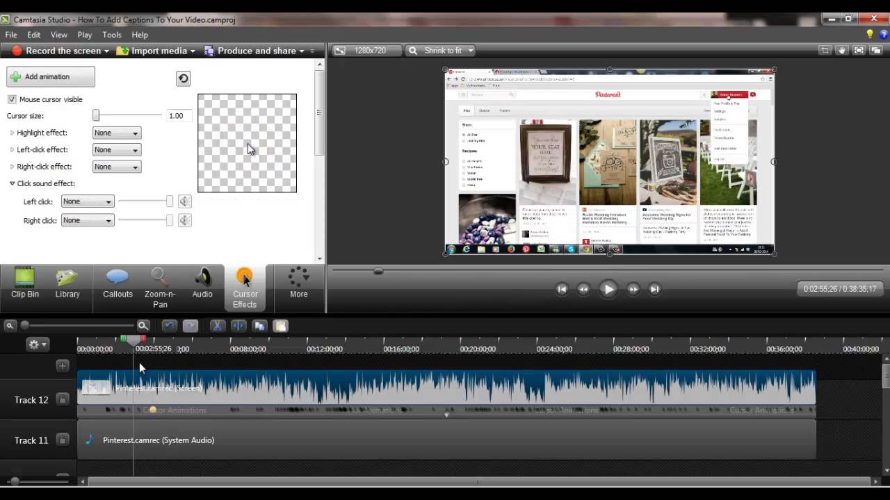The height and width of the screenshot is (500, 890).
Task: Reset cursor effects with the refresh icon
Action: pos(183,78)
